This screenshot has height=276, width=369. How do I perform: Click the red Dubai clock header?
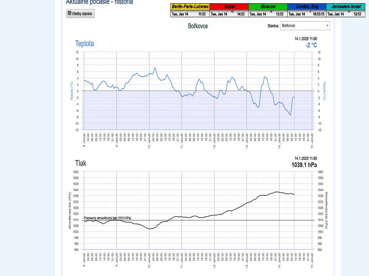pyautogui.click(x=229, y=7)
